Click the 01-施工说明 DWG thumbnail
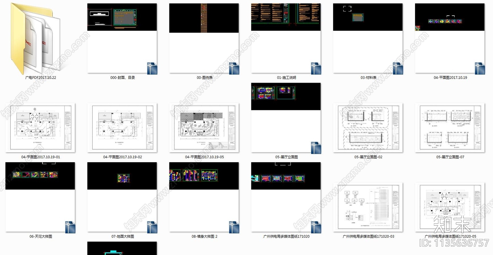 [286, 38]
